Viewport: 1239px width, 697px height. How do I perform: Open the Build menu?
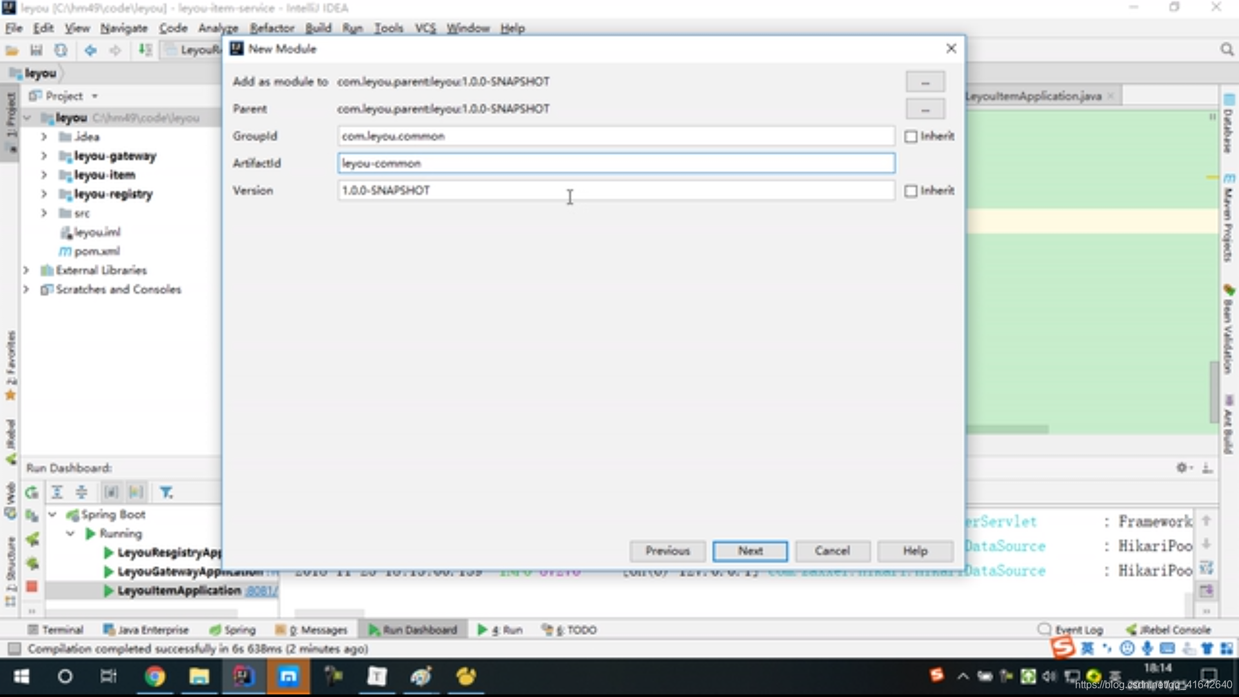pyautogui.click(x=318, y=28)
